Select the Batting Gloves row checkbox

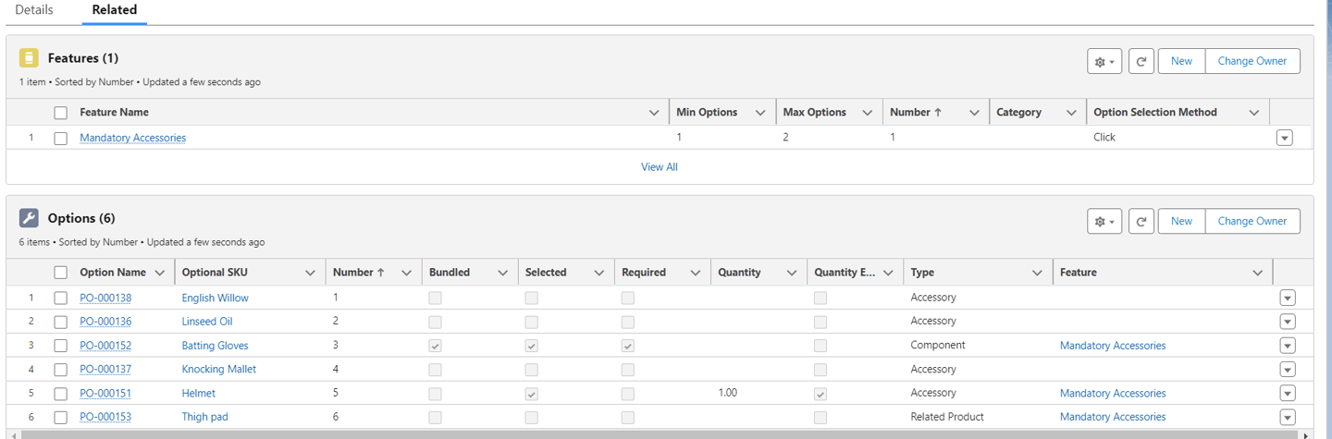[61, 346]
